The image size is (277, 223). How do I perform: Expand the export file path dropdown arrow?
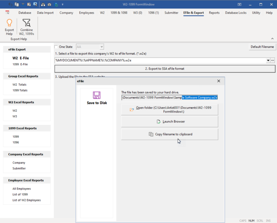[268, 60]
